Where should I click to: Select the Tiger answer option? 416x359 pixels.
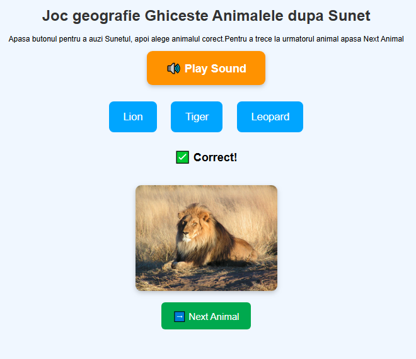[x=197, y=117]
